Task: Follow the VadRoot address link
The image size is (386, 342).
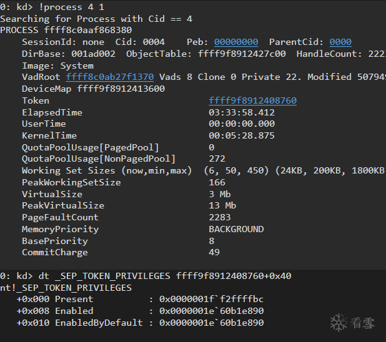Action: (x=110, y=77)
